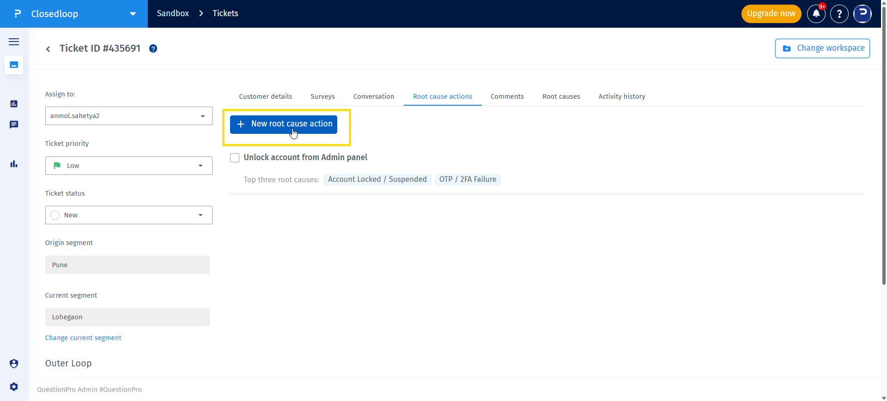The width and height of the screenshot is (887, 401).
Task: Click the QuestionPro logo icon
Action: (18, 14)
